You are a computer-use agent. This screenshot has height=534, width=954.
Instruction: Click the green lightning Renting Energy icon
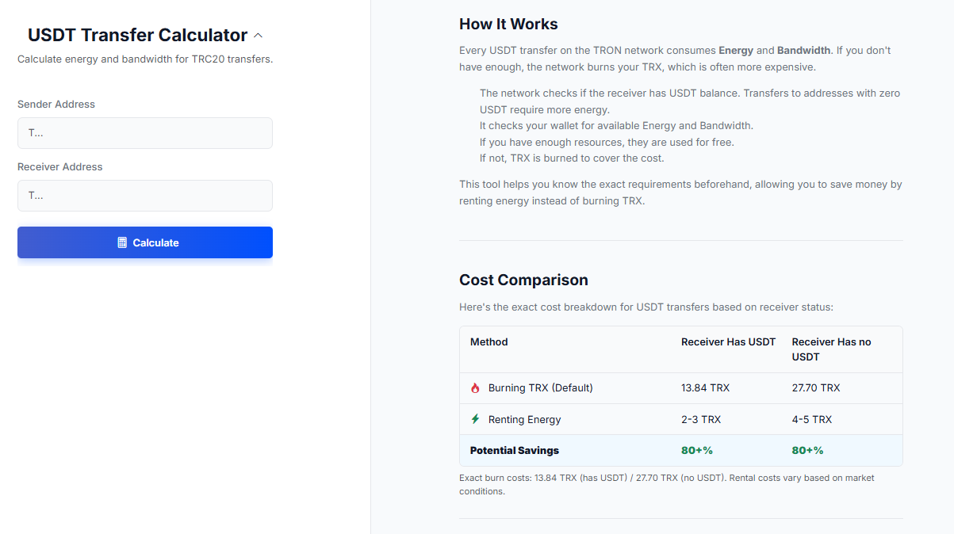tap(475, 419)
